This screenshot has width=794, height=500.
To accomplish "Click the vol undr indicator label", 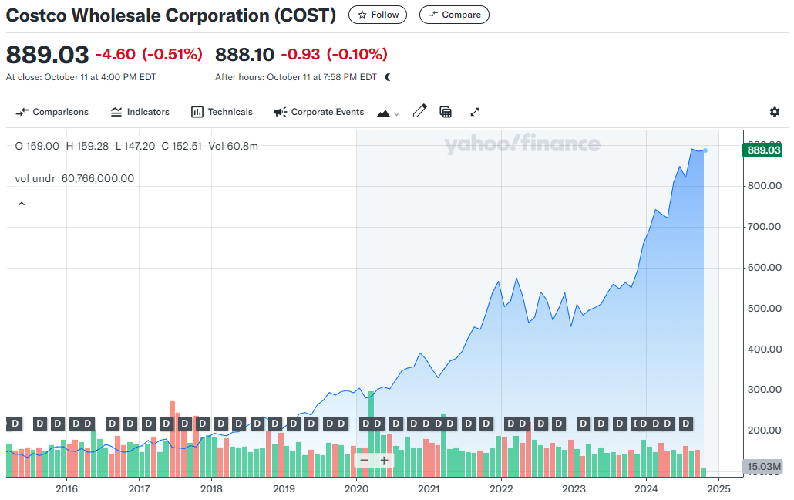I will pos(31,178).
